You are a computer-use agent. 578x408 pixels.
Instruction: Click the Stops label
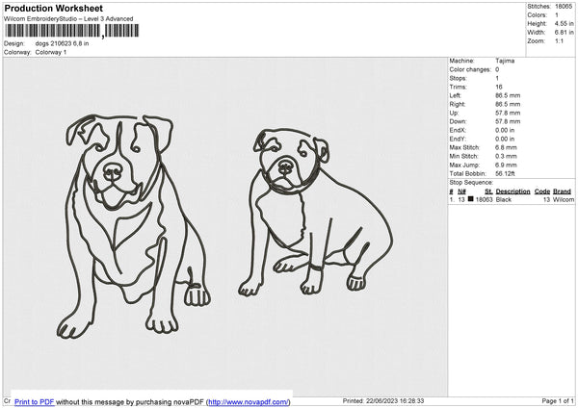[x=458, y=79]
